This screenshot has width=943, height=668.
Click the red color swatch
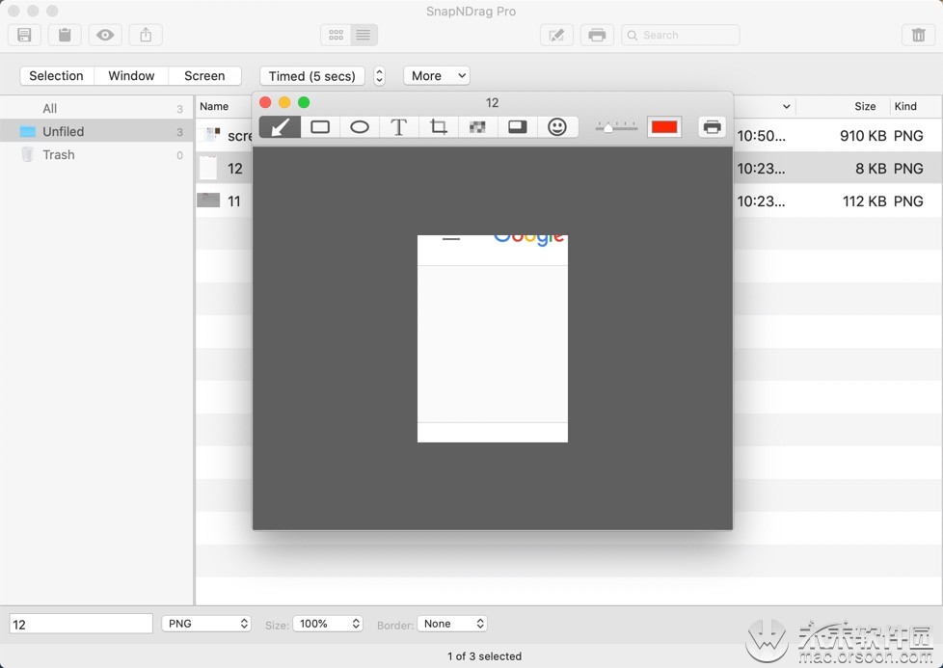point(663,125)
